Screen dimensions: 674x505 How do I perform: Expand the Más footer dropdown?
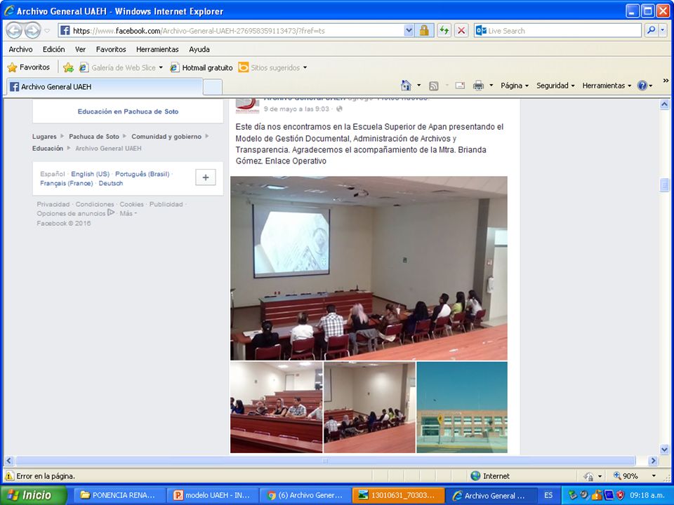click(x=128, y=213)
